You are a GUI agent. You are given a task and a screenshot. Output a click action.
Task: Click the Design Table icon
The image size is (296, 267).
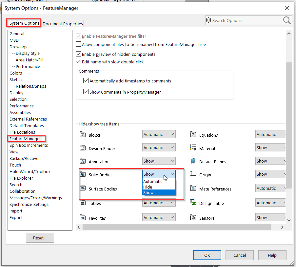click(193, 203)
